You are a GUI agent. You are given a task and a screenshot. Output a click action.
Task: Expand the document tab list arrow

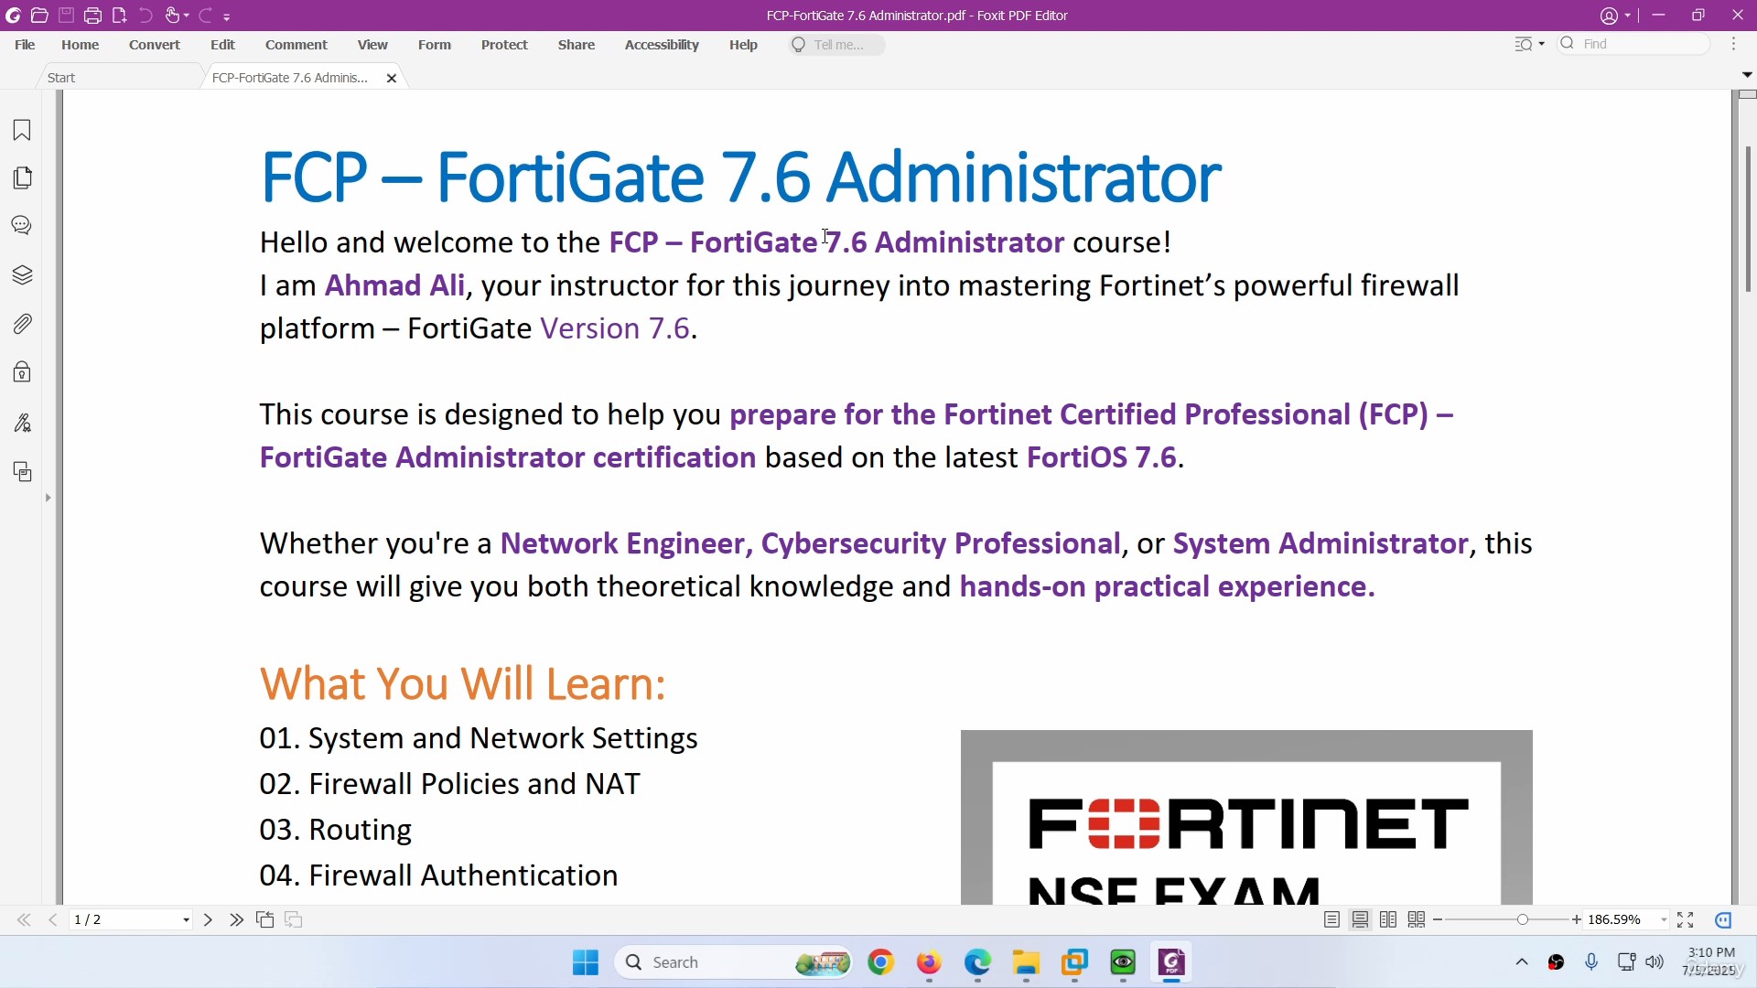[x=1746, y=74]
